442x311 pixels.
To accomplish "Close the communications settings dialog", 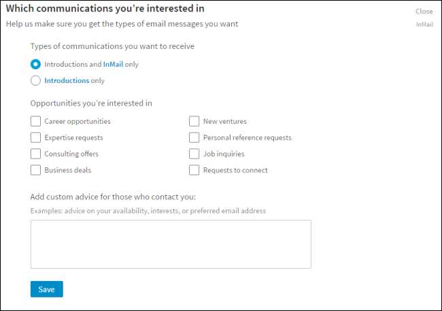I will click(x=424, y=12).
